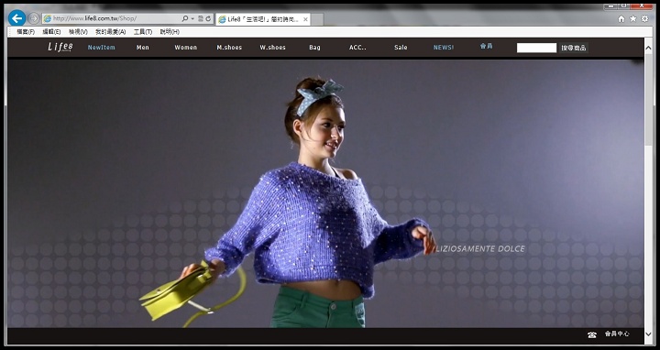Click the page scrollbar up arrow
Image resolution: width=660 pixels, height=350 pixels.
[x=648, y=48]
